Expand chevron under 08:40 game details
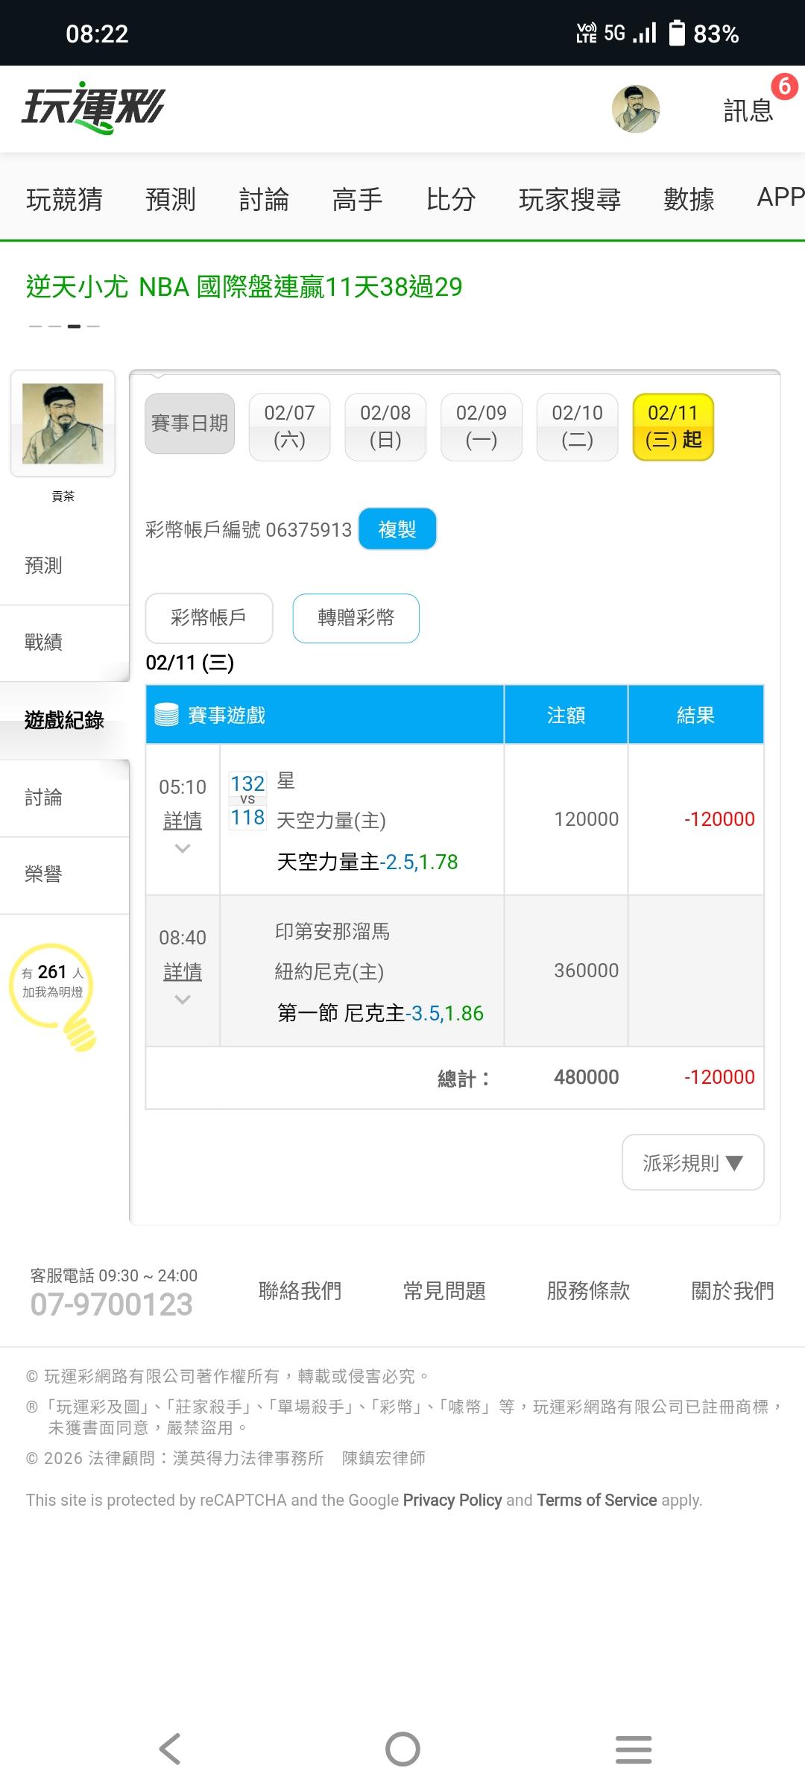Image resolution: width=805 pixels, height=1792 pixels. pos(183,1000)
